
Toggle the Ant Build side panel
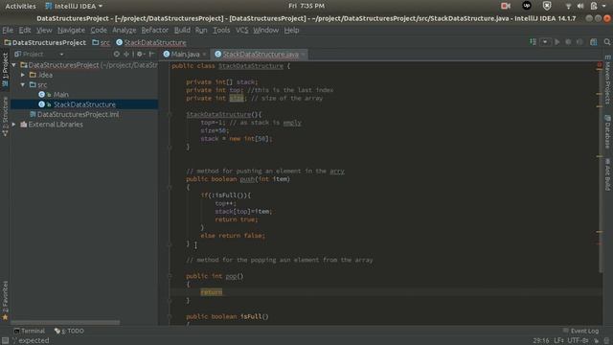607,174
